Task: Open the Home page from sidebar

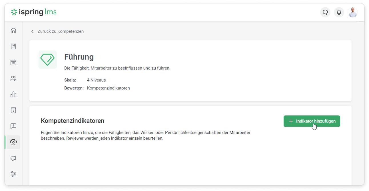Action: 13,31
